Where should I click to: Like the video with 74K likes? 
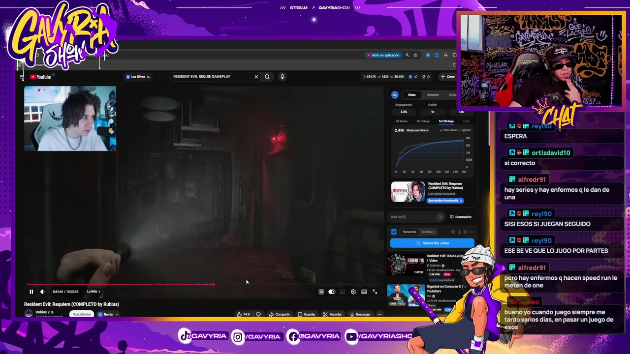click(243, 314)
